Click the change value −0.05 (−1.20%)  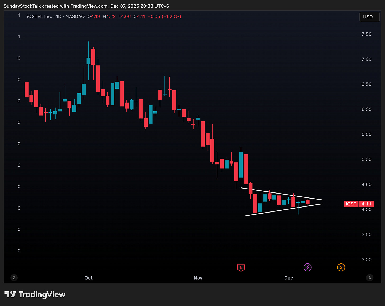164,17
